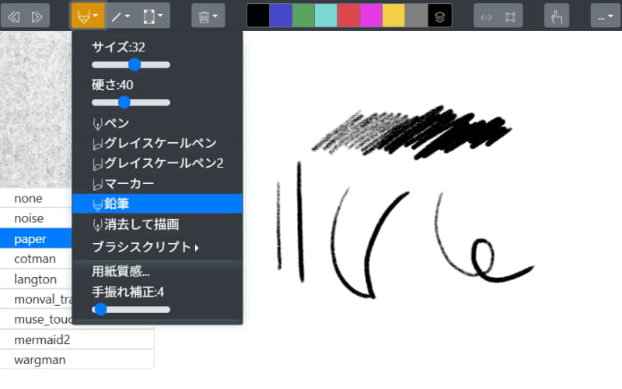The width and height of the screenshot is (622, 389).
Task: Open the orange pen tool dropdown
Action: coord(88,16)
